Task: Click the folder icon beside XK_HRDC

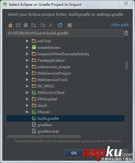Action: (x=34, y=86)
